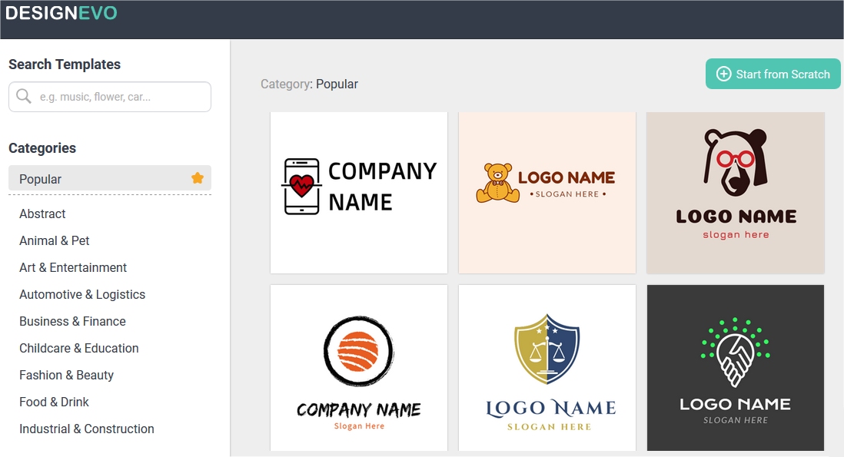Click the orange star beside Popular
Image resolution: width=844 pixels, height=457 pixels.
[x=198, y=178]
